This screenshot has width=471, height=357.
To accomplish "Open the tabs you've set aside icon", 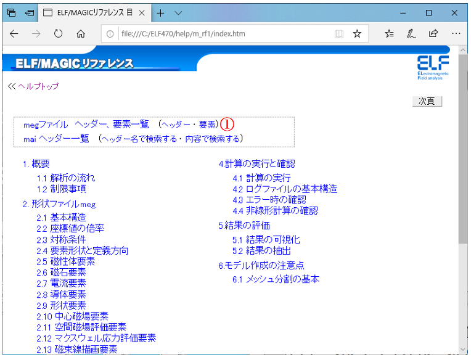I will [x=12, y=13].
